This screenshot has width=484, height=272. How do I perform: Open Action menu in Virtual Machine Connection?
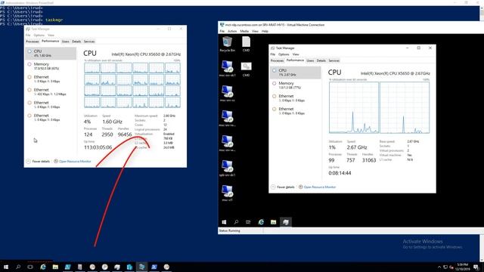232,31
